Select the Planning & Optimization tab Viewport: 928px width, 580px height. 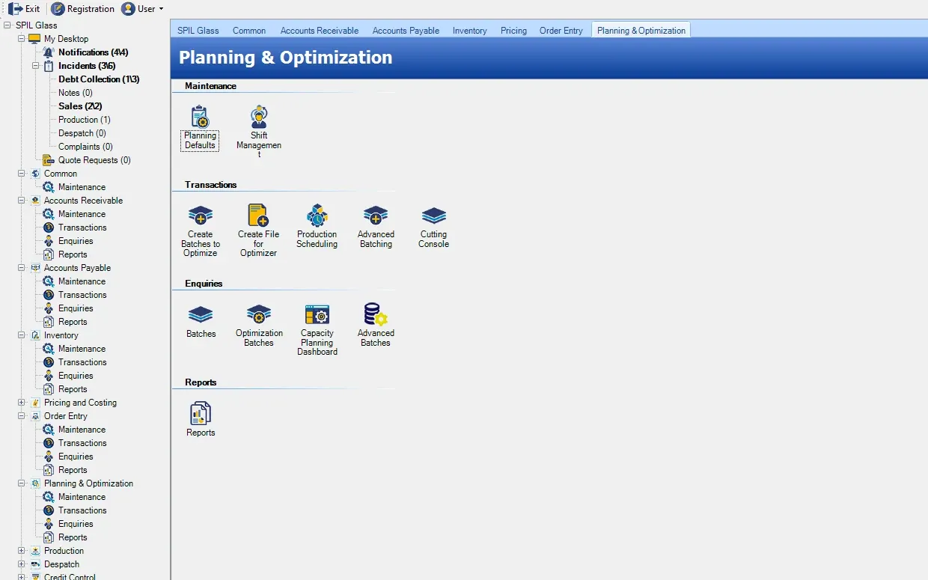point(641,31)
